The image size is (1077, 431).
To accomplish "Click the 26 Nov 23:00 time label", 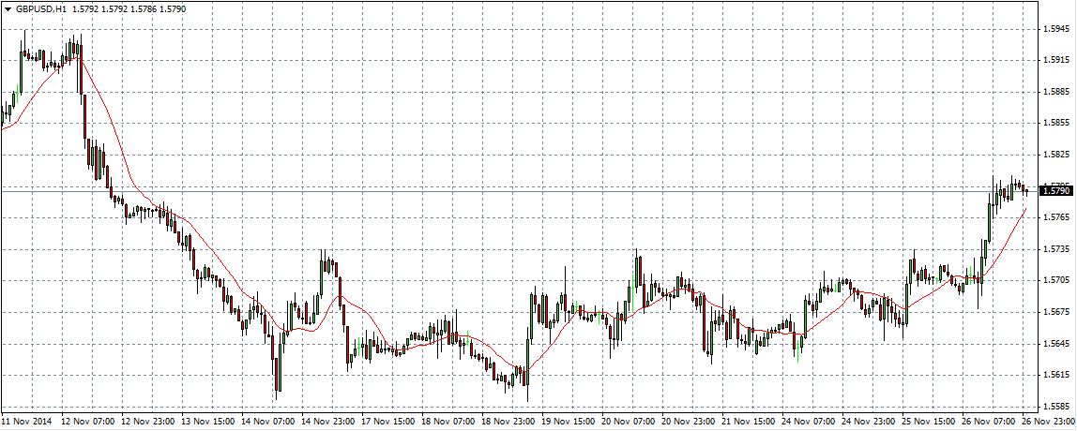I will (x=1048, y=423).
